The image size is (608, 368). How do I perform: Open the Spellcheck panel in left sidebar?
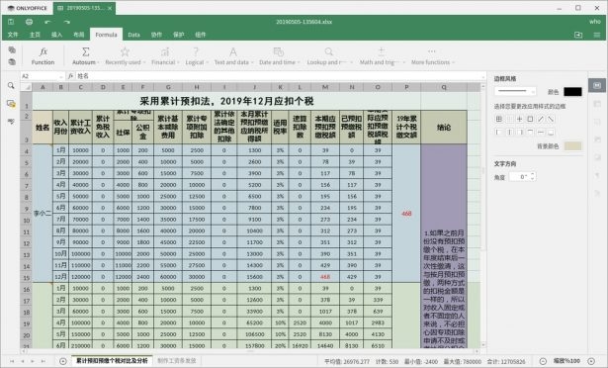point(11,122)
